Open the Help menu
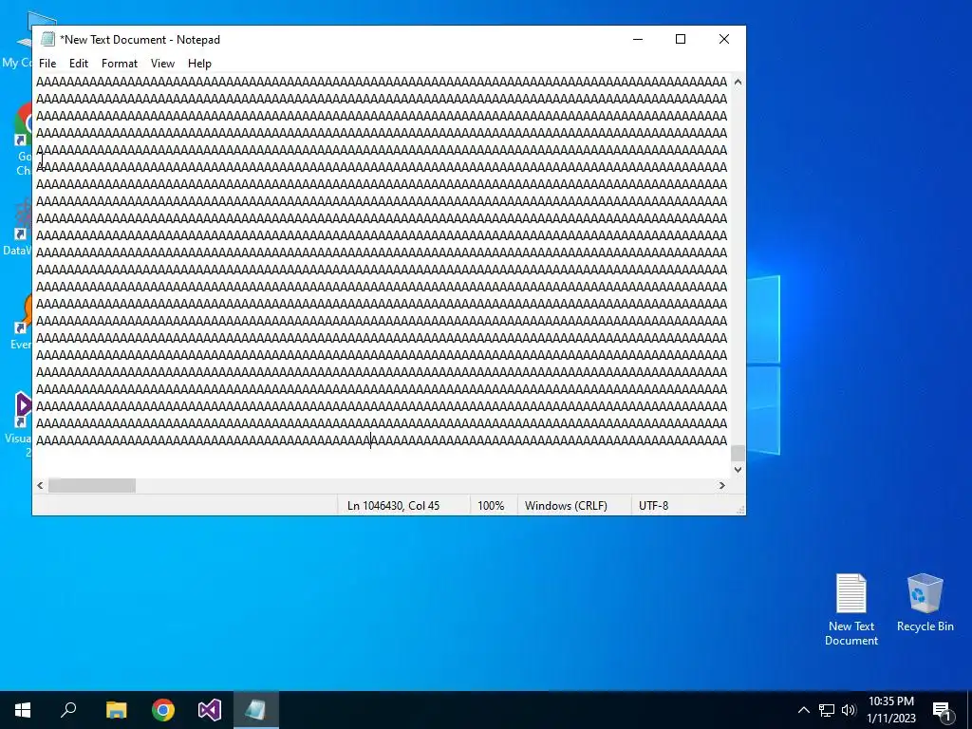Viewport: 972px width, 729px height. (199, 64)
